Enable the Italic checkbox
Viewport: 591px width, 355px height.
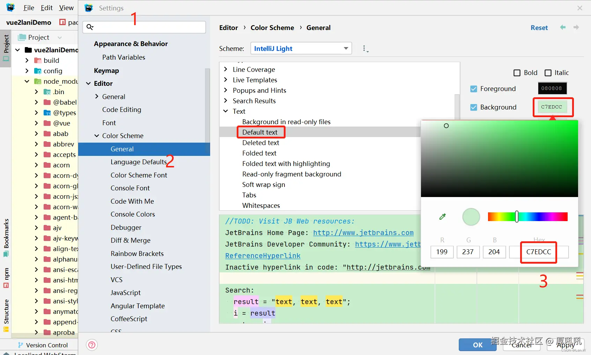pos(548,73)
